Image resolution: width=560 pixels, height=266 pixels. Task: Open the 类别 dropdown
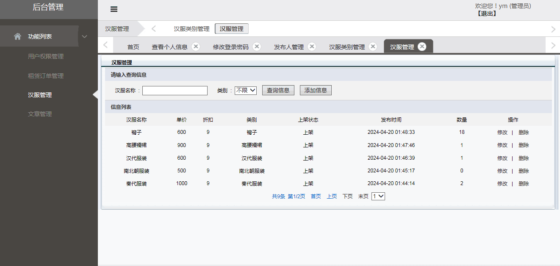pos(246,90)
